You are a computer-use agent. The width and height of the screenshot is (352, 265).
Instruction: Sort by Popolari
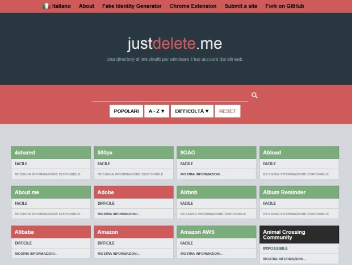[126, 111]
